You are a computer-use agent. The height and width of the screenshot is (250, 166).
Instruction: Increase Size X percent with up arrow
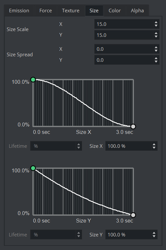click(154, 145)
